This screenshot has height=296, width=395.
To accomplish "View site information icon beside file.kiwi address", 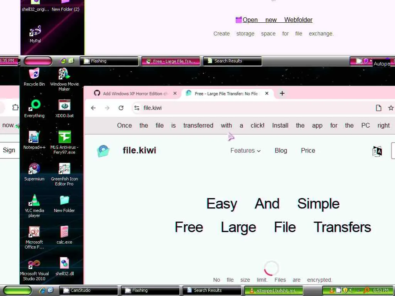I will pyautogui.click(x=137, y=108).
